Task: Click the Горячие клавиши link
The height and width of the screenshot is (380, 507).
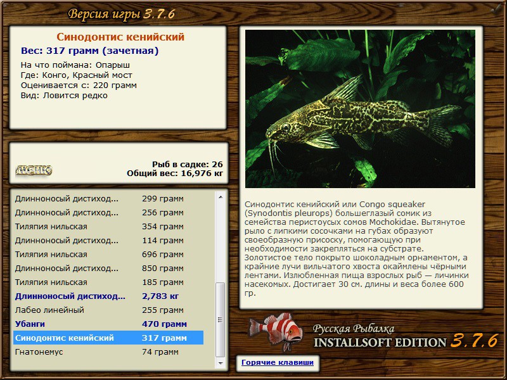Action: click(278, 362)
